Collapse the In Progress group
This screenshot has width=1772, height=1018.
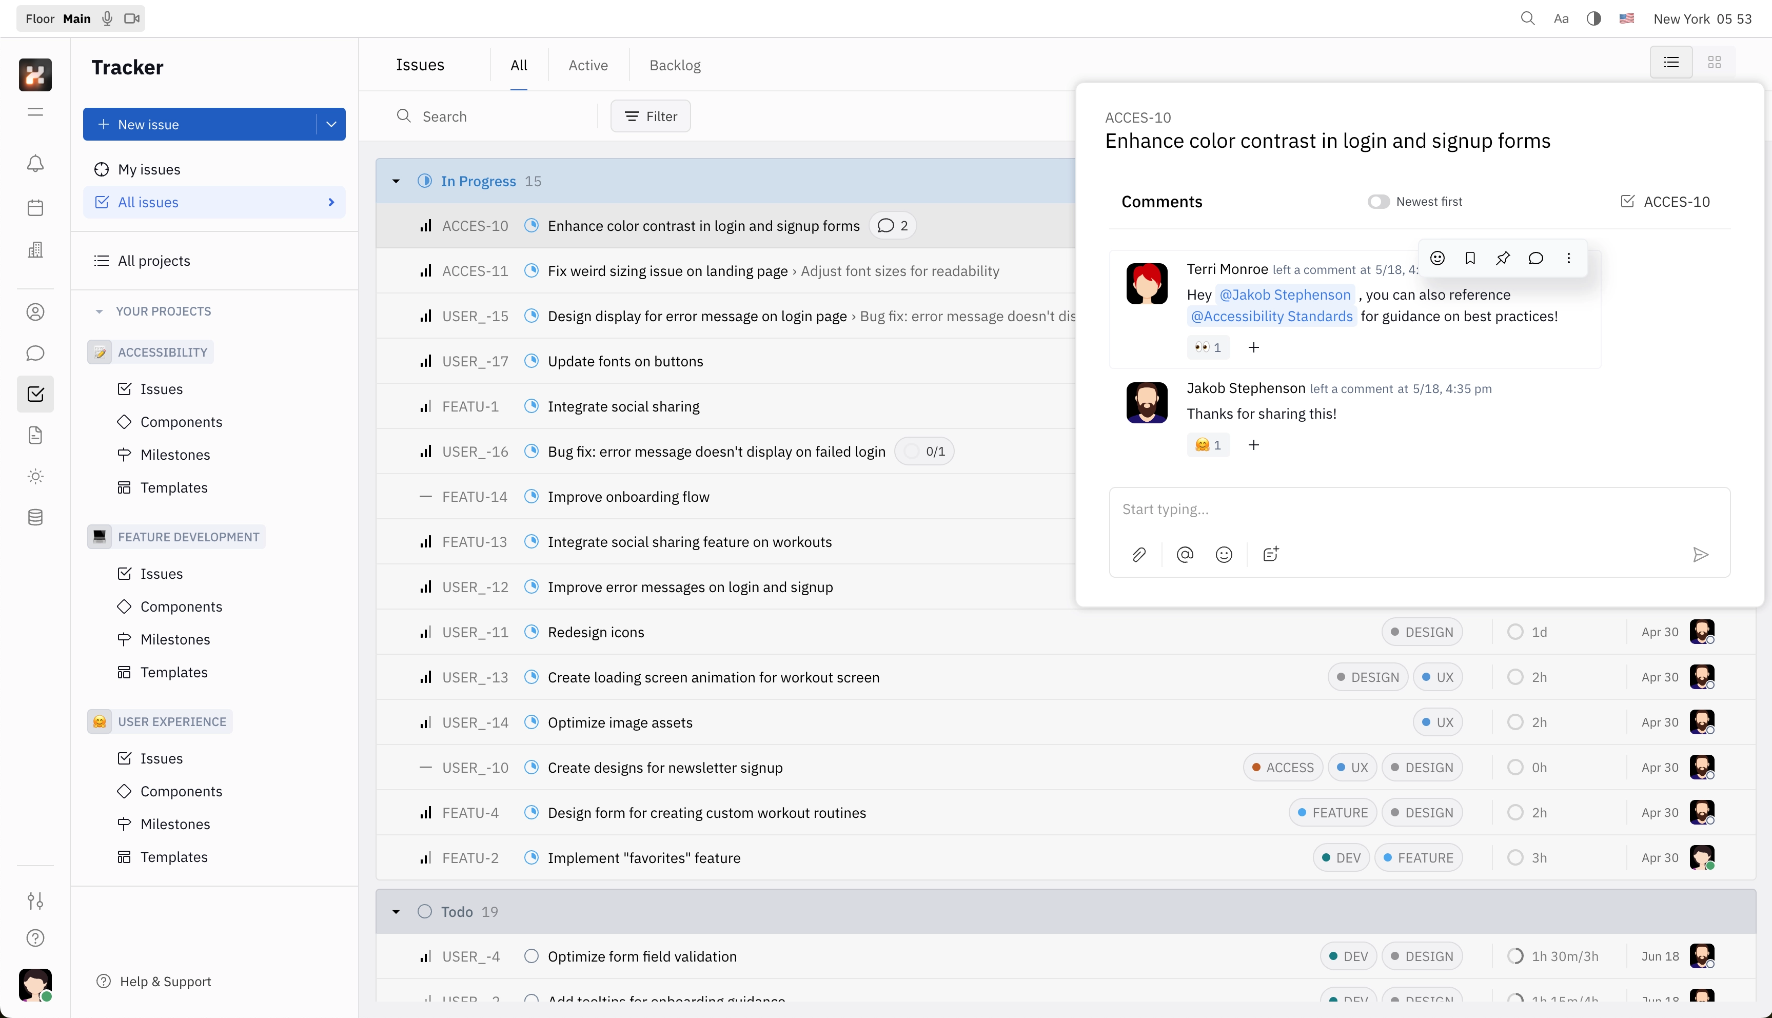397,181
